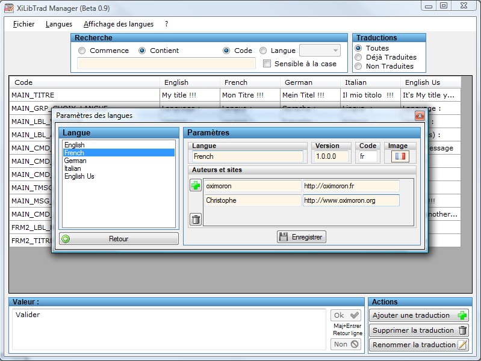Viewport: 481px width, 361px height.
Task: Go back using the Retour button
Action: (x=119, y=239)
